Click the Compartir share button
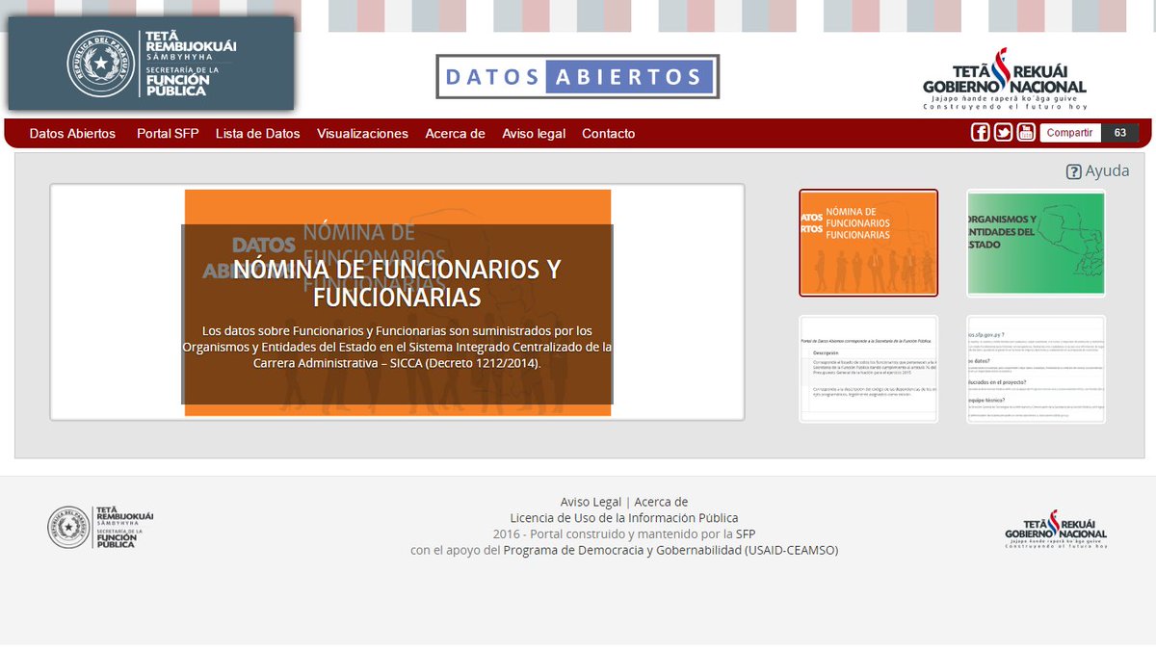This screenshot has height=650, width=1156. click(1070, 133)
